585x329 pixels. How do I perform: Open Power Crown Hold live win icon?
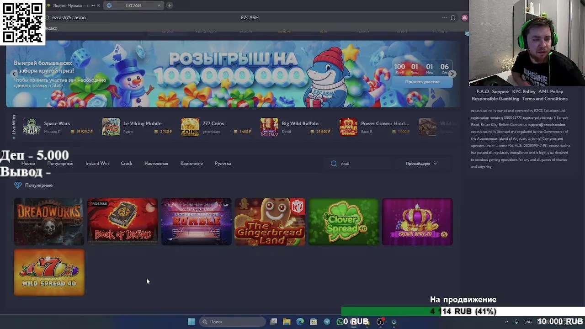click(x=348, y=127)
